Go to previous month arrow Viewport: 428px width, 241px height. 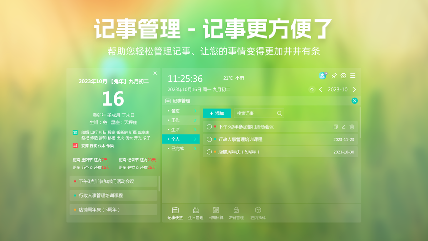point(320,89)
